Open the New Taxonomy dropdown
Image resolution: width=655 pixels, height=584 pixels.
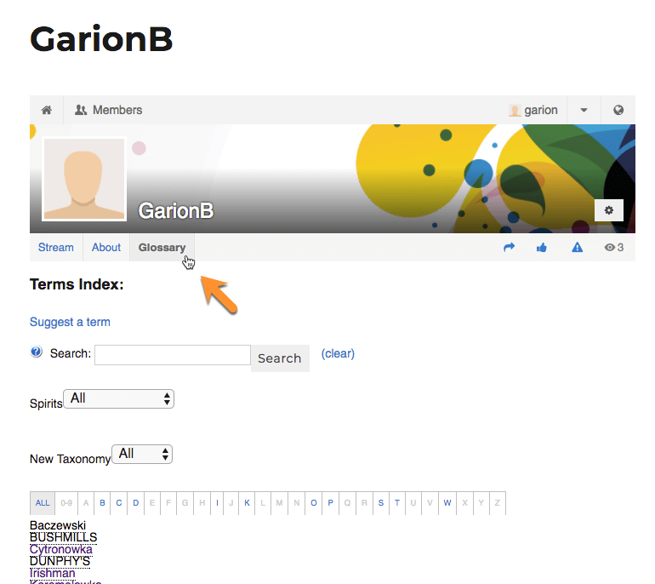pyautogui.click(x=142, y=455)
